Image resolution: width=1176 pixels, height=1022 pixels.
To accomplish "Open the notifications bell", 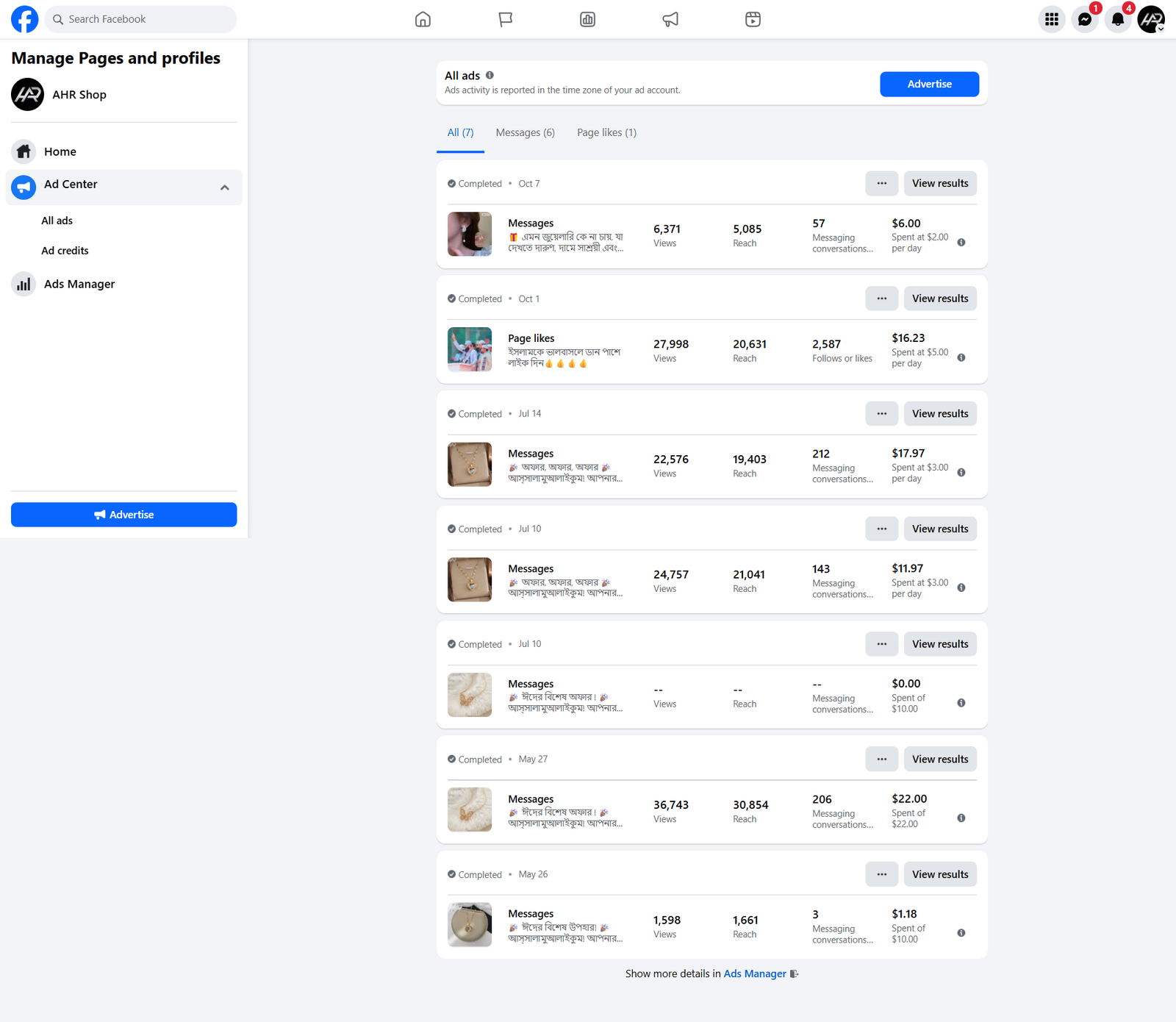I will pos(1117,20).
